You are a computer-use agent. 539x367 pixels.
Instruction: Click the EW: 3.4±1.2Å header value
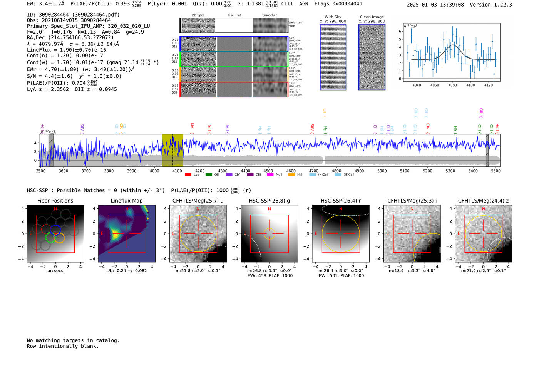(45, 4)
